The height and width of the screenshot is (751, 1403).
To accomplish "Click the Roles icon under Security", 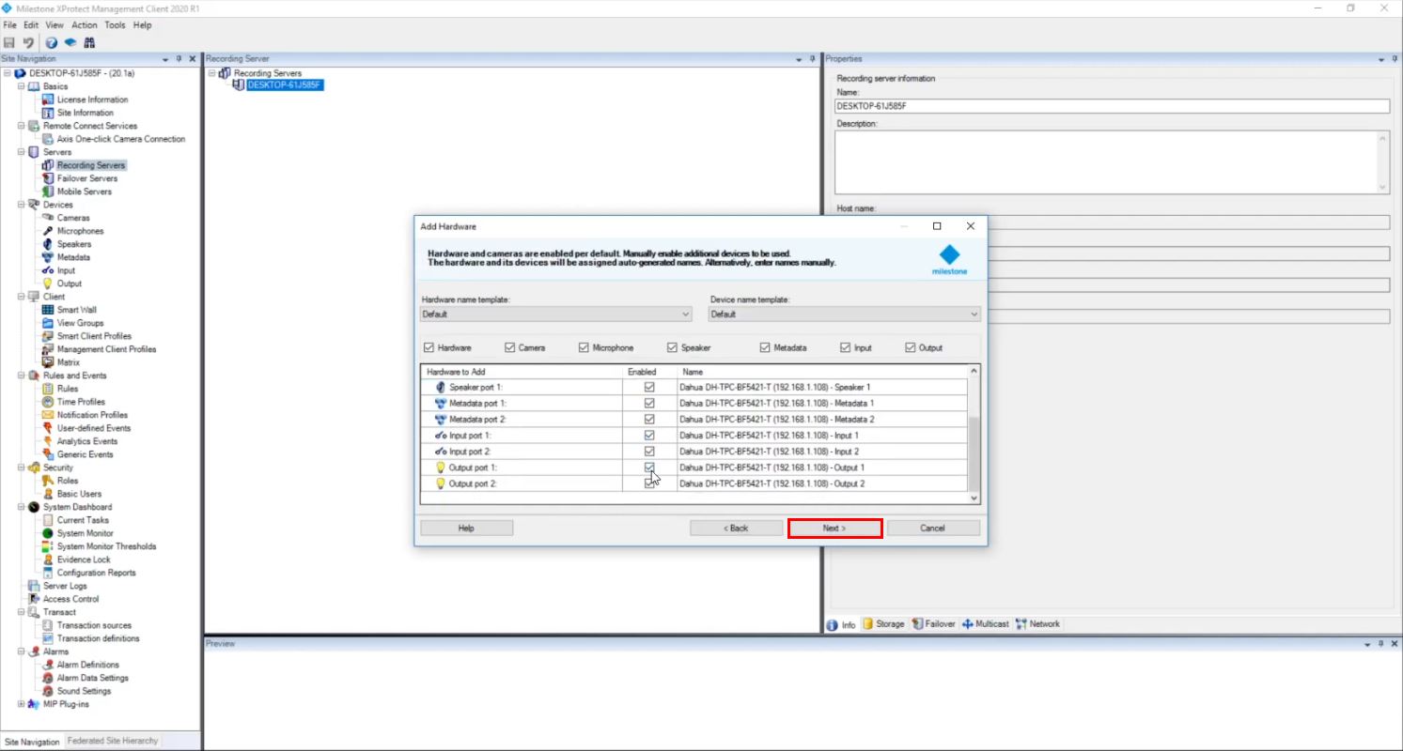I will (x=48, y=481).
